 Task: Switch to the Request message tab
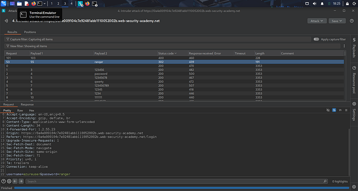(x=9, y=104)
